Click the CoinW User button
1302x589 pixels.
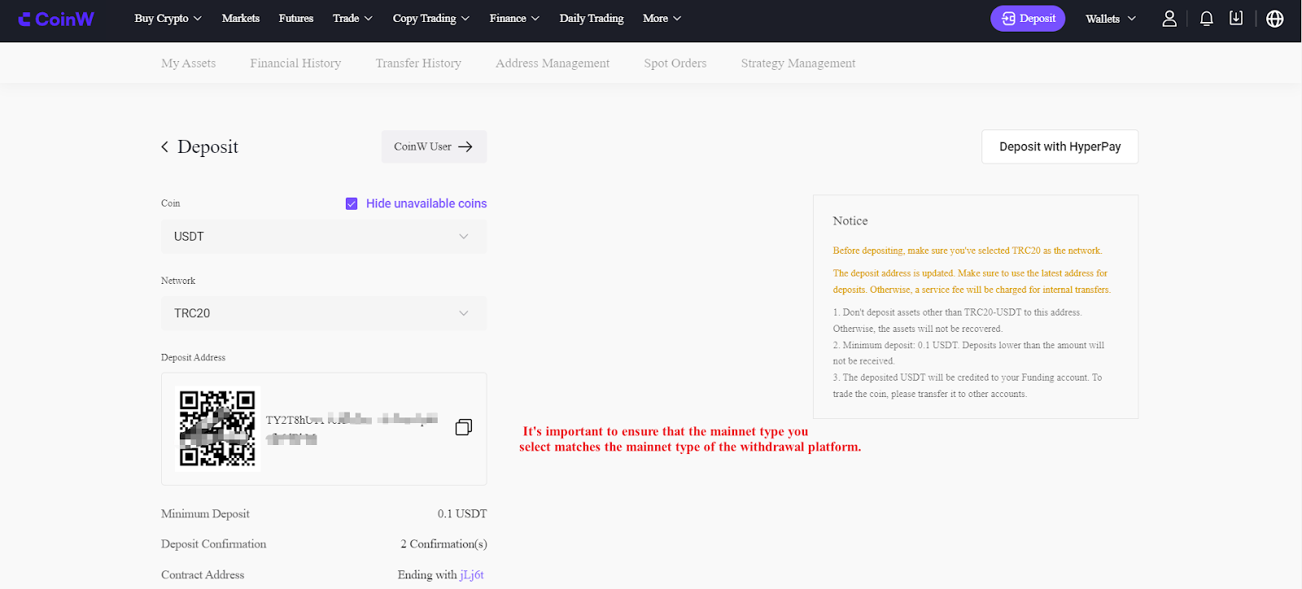pos(434,146)
